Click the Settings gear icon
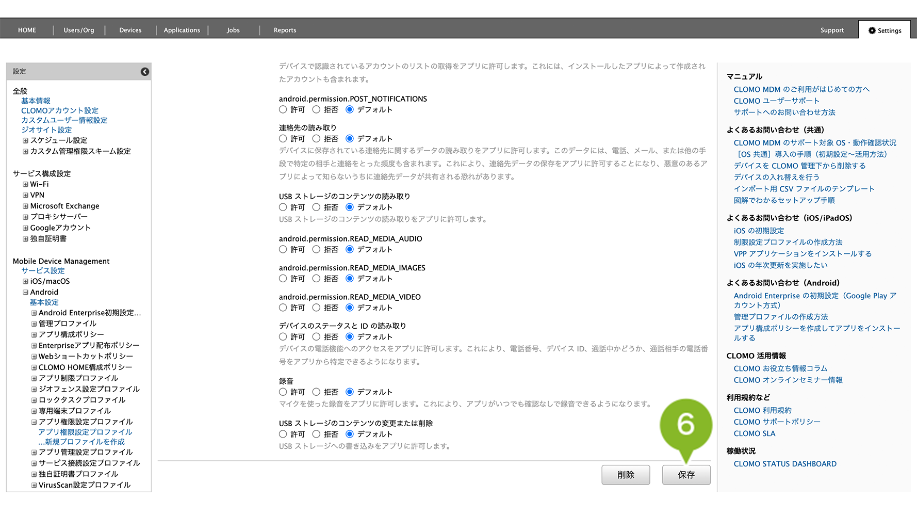 pos(872,30)
